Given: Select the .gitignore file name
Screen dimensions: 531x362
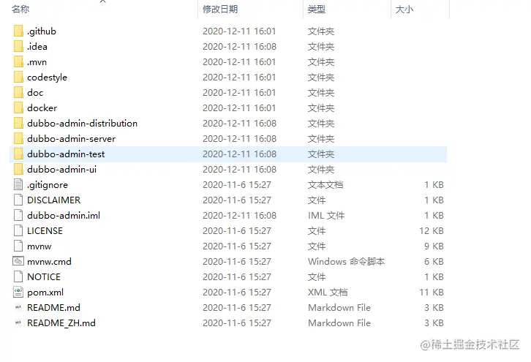Looking at the screenshot, I should point(48,185).
